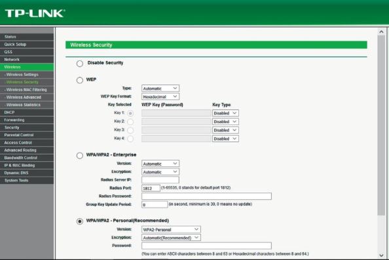Go to the QSS menu item

point(27,52)
